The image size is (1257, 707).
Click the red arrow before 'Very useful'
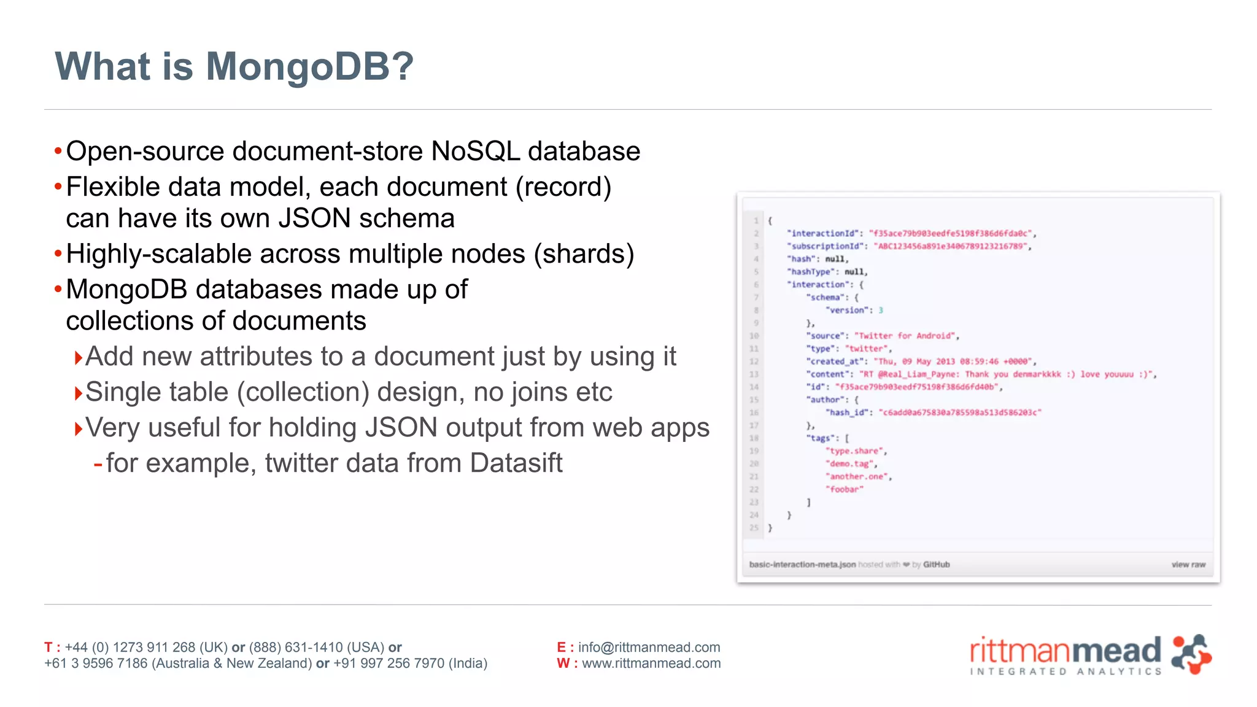click(x=78, y=429)
